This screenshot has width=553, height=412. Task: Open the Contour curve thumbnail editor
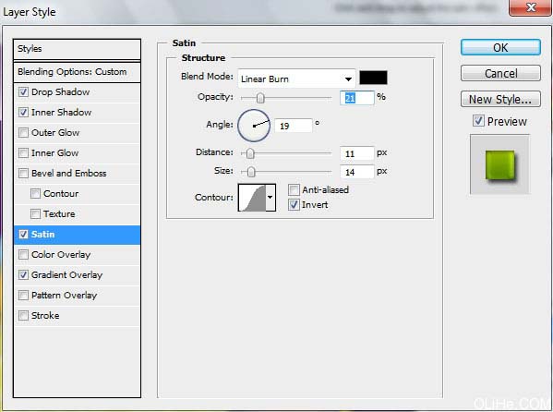[x=252, y=198]
